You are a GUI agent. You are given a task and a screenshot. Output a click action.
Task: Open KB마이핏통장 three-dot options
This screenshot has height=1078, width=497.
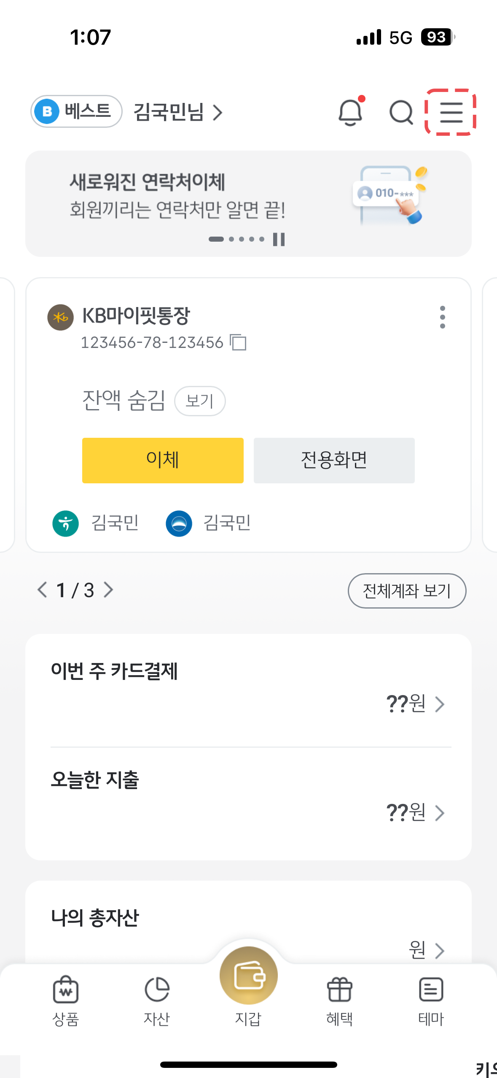tap(442, 317)
